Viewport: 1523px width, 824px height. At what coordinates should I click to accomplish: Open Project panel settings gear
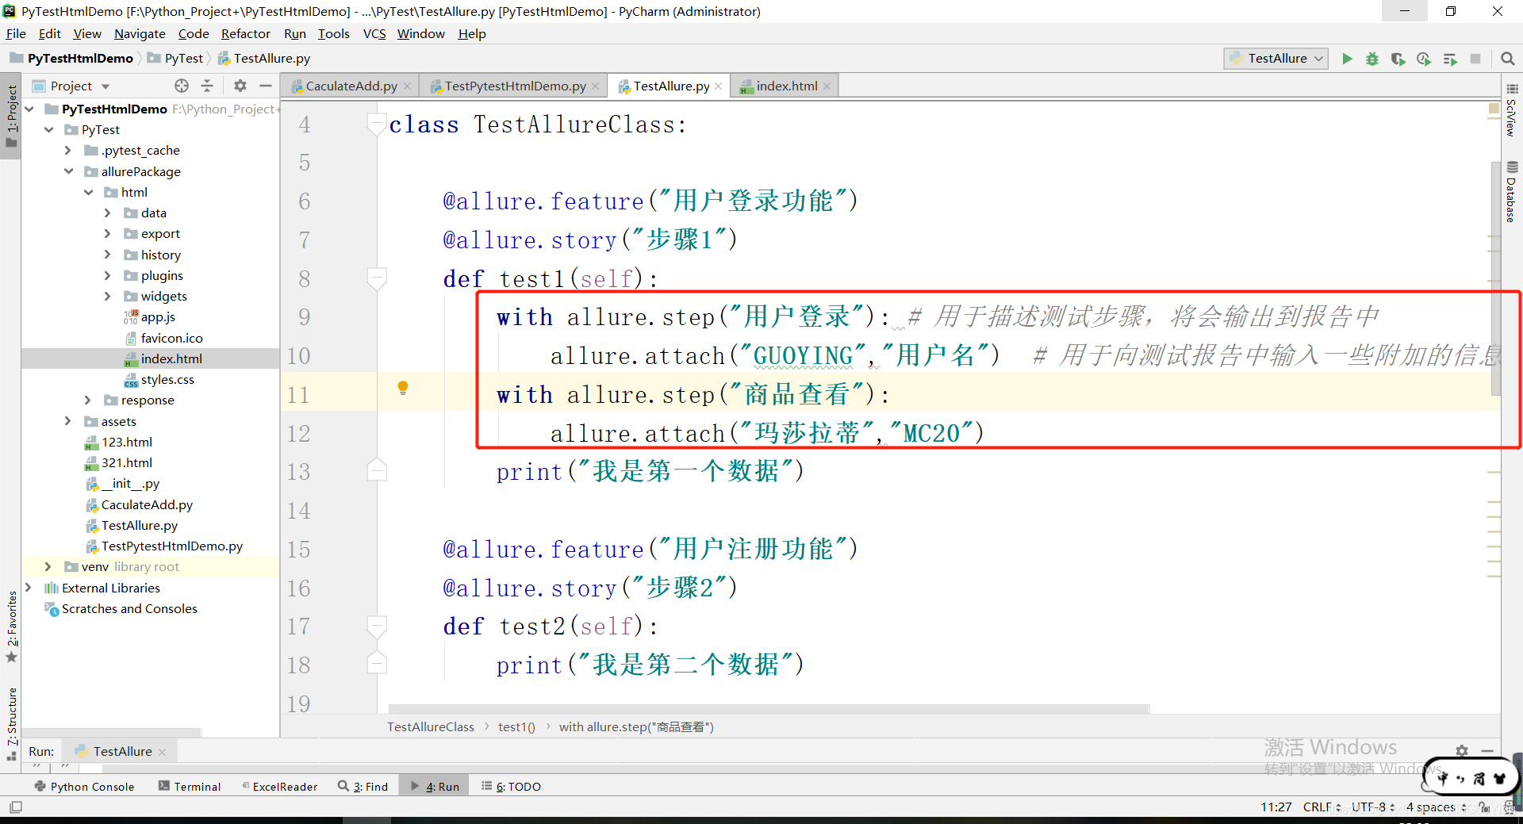[240, 86]
